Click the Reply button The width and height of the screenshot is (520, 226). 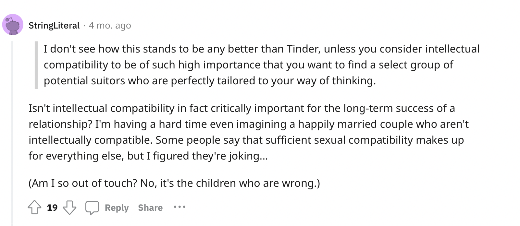tap(117, 208)
